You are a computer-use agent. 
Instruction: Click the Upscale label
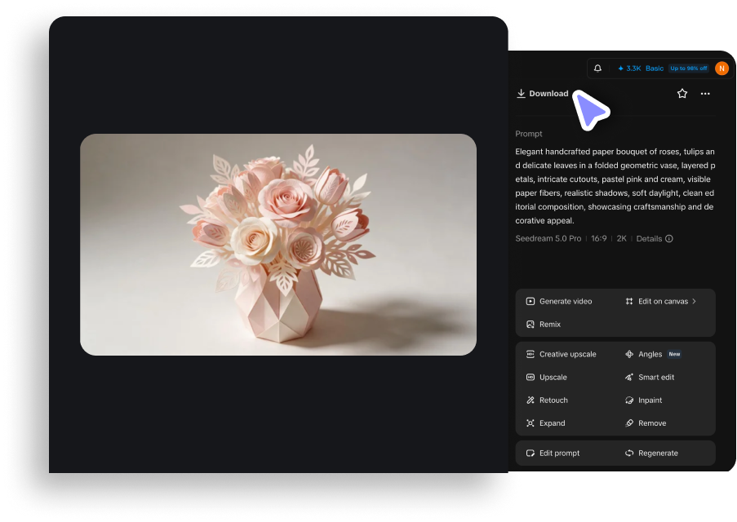[553, 378]
